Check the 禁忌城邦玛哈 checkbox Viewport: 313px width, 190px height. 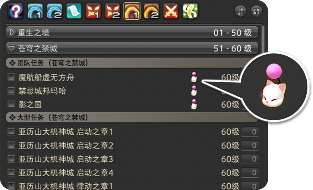tap(11, 91)
